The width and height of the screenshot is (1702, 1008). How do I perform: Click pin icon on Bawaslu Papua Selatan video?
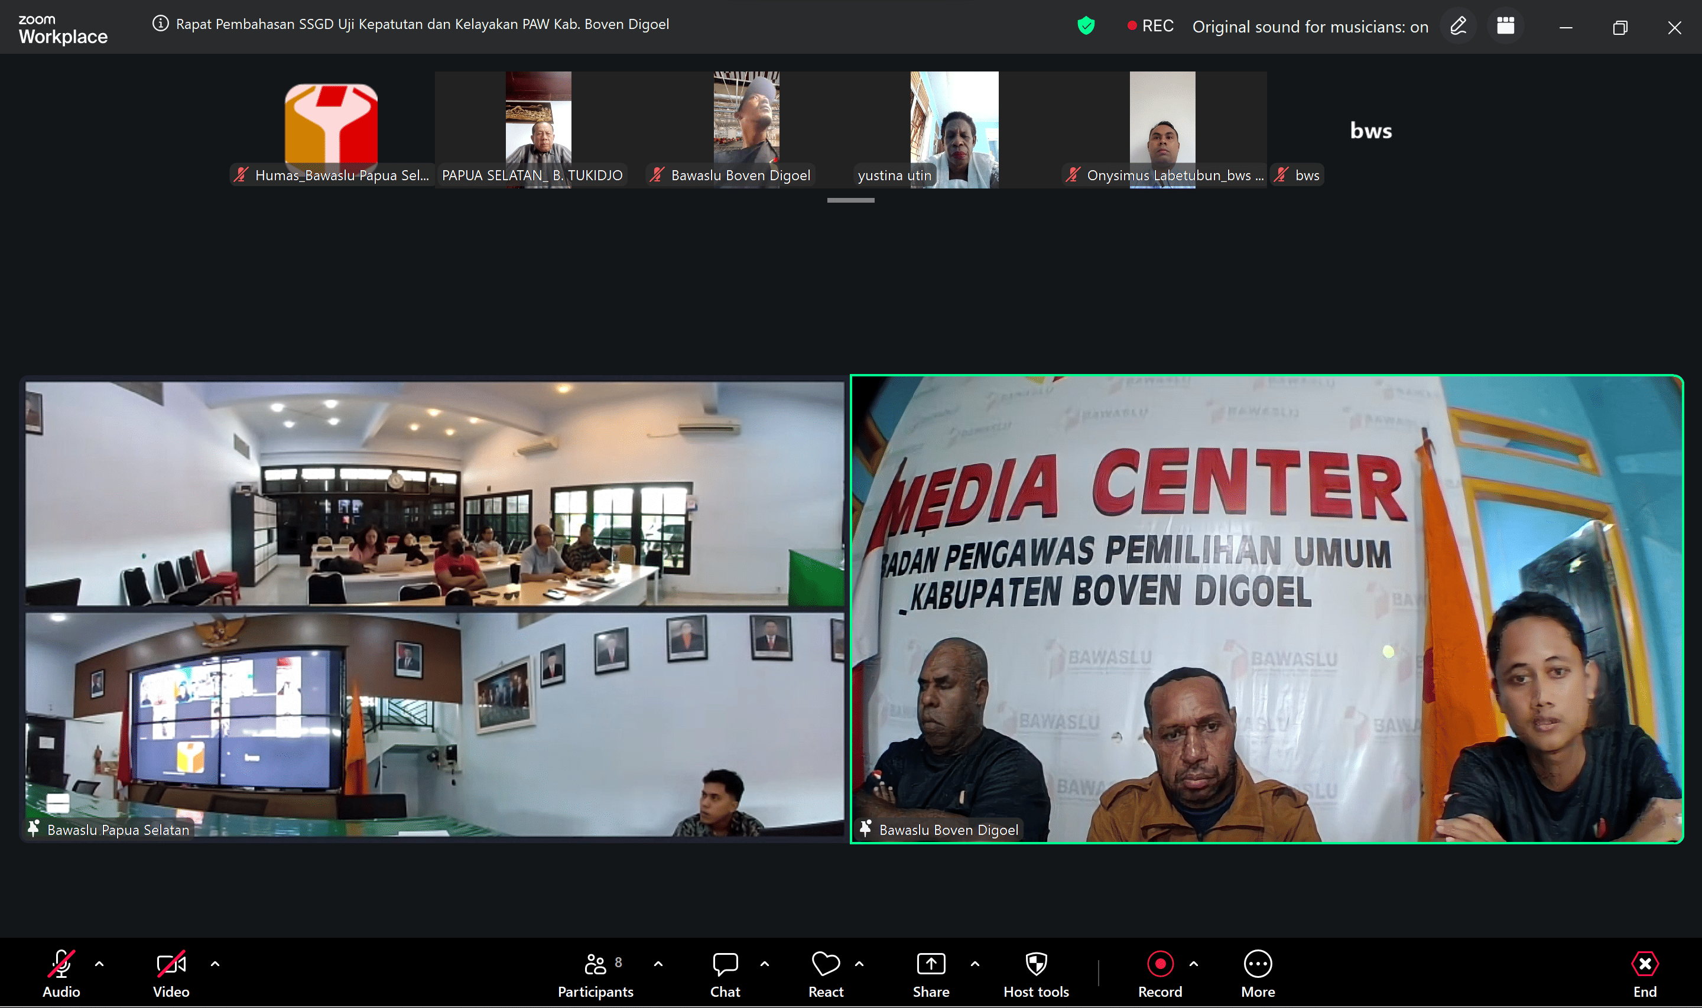(33, 828)
